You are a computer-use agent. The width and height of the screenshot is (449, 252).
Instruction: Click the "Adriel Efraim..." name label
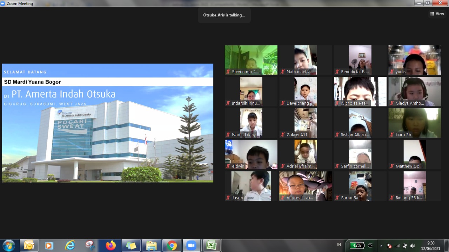pos(301,166)
